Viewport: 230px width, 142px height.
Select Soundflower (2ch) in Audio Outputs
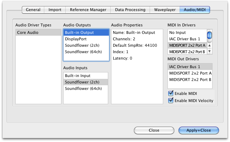tap(86, 45)
